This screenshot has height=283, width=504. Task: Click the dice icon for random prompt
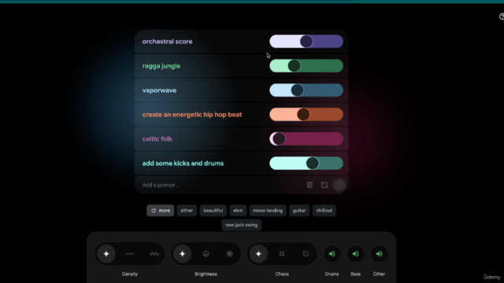(x=324, y=185)
